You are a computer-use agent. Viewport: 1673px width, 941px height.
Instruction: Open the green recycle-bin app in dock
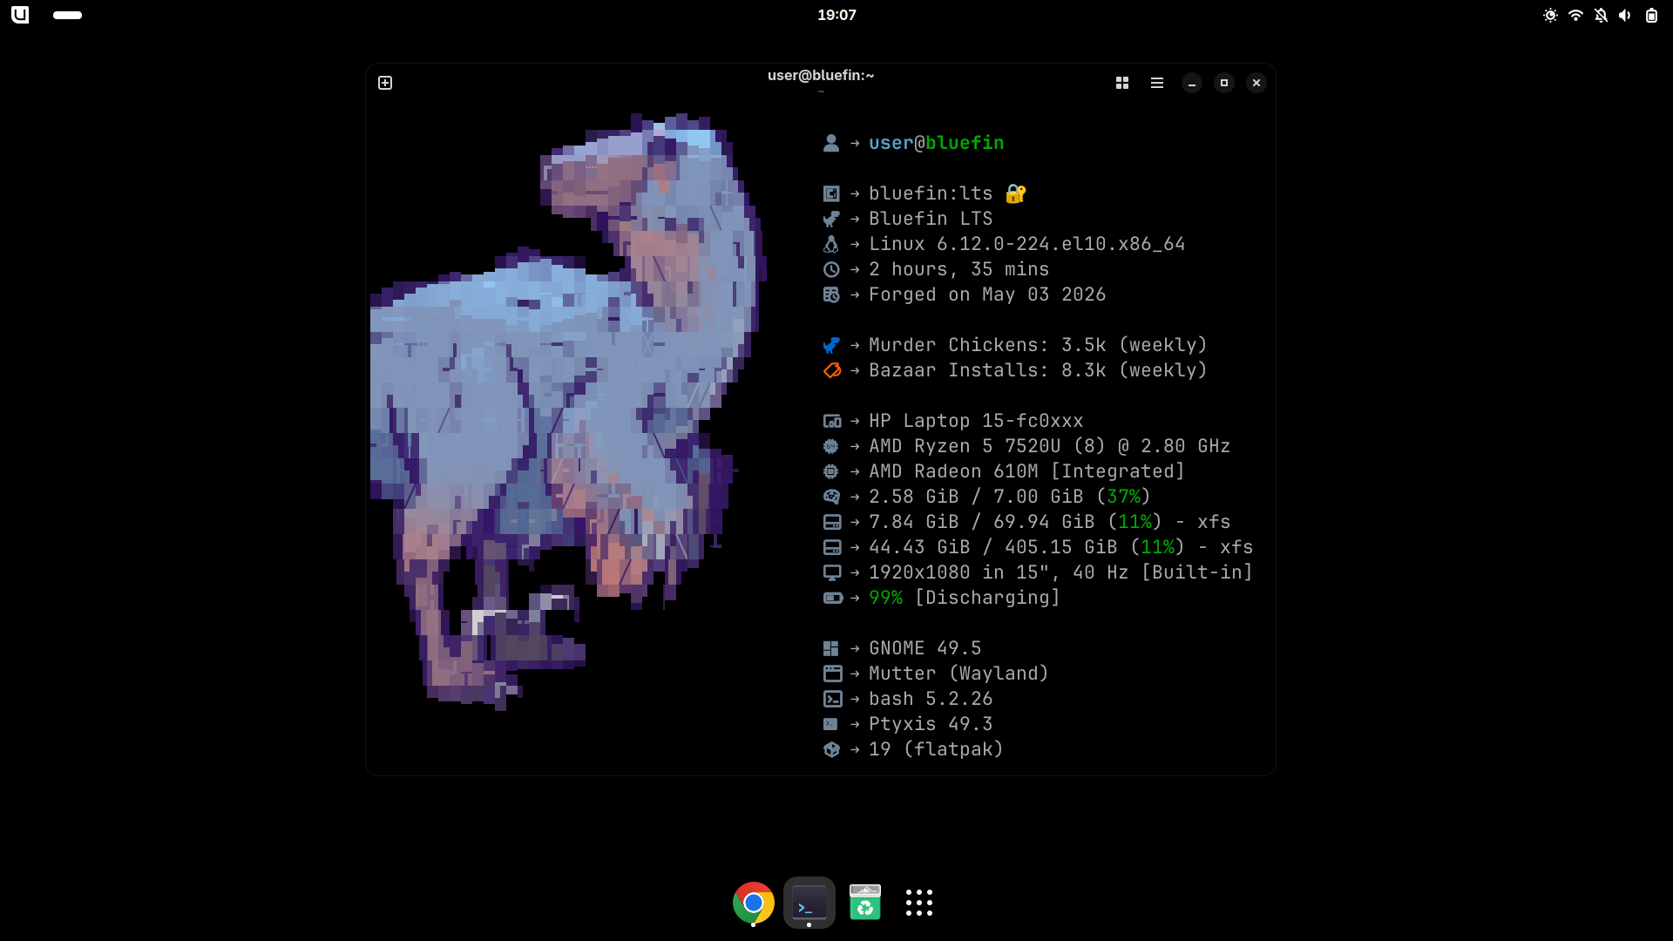pos(865,903)
